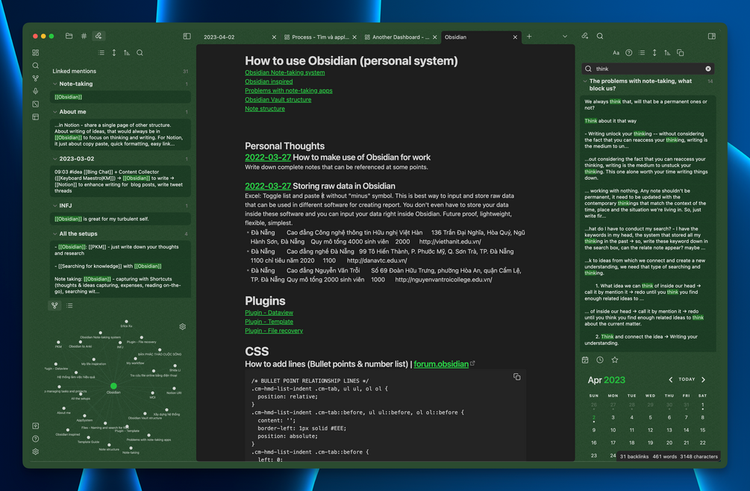Viewport: 750px width, 491px height.
Task: Toggle match case Aa in search
Action: (x=616, y=52)
